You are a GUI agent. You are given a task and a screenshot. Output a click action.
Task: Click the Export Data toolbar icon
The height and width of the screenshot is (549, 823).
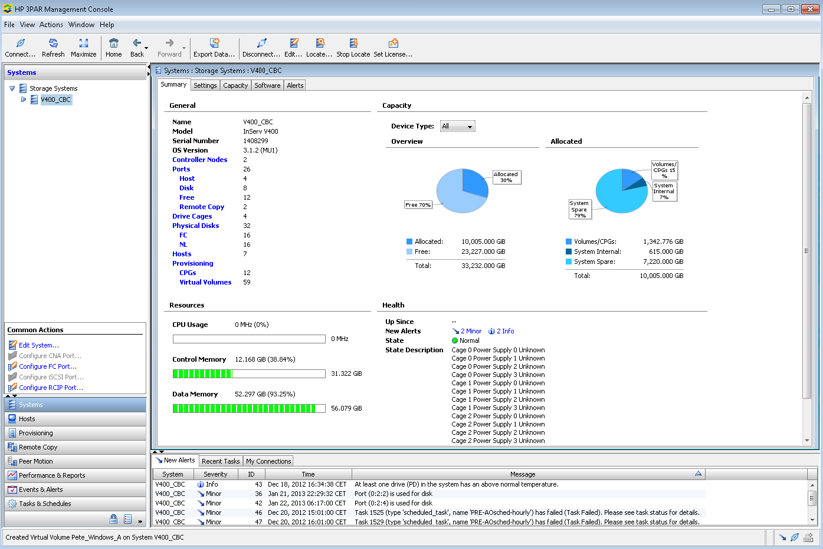[x=214, y=43]
